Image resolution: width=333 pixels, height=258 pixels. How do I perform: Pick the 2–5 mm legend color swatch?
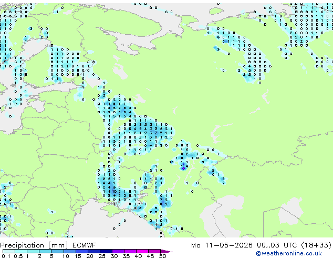pos(45,251)
